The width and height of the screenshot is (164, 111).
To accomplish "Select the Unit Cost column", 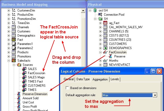I will (x=28, y=102).
